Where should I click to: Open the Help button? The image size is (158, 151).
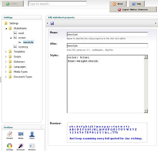pos(137,4)
